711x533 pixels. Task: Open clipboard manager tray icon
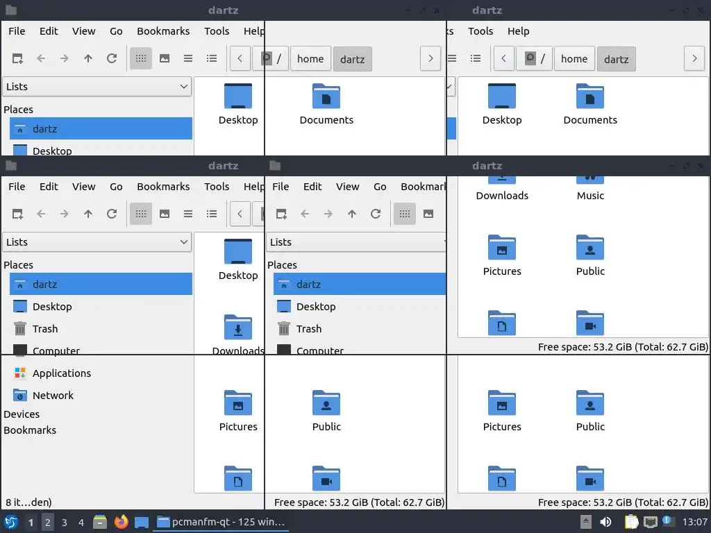[631, 522]
